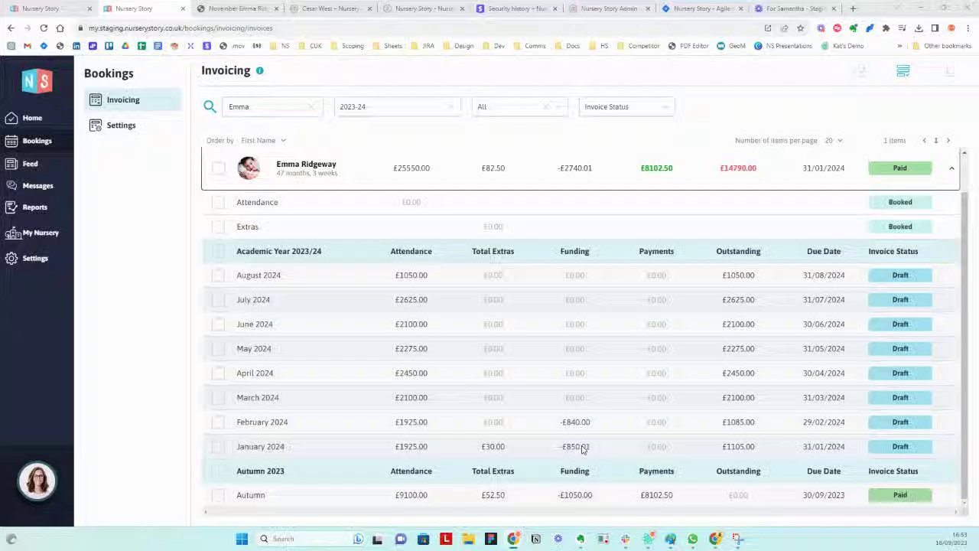Select Invoicing in the Bookings menu

tap(132, 100)
